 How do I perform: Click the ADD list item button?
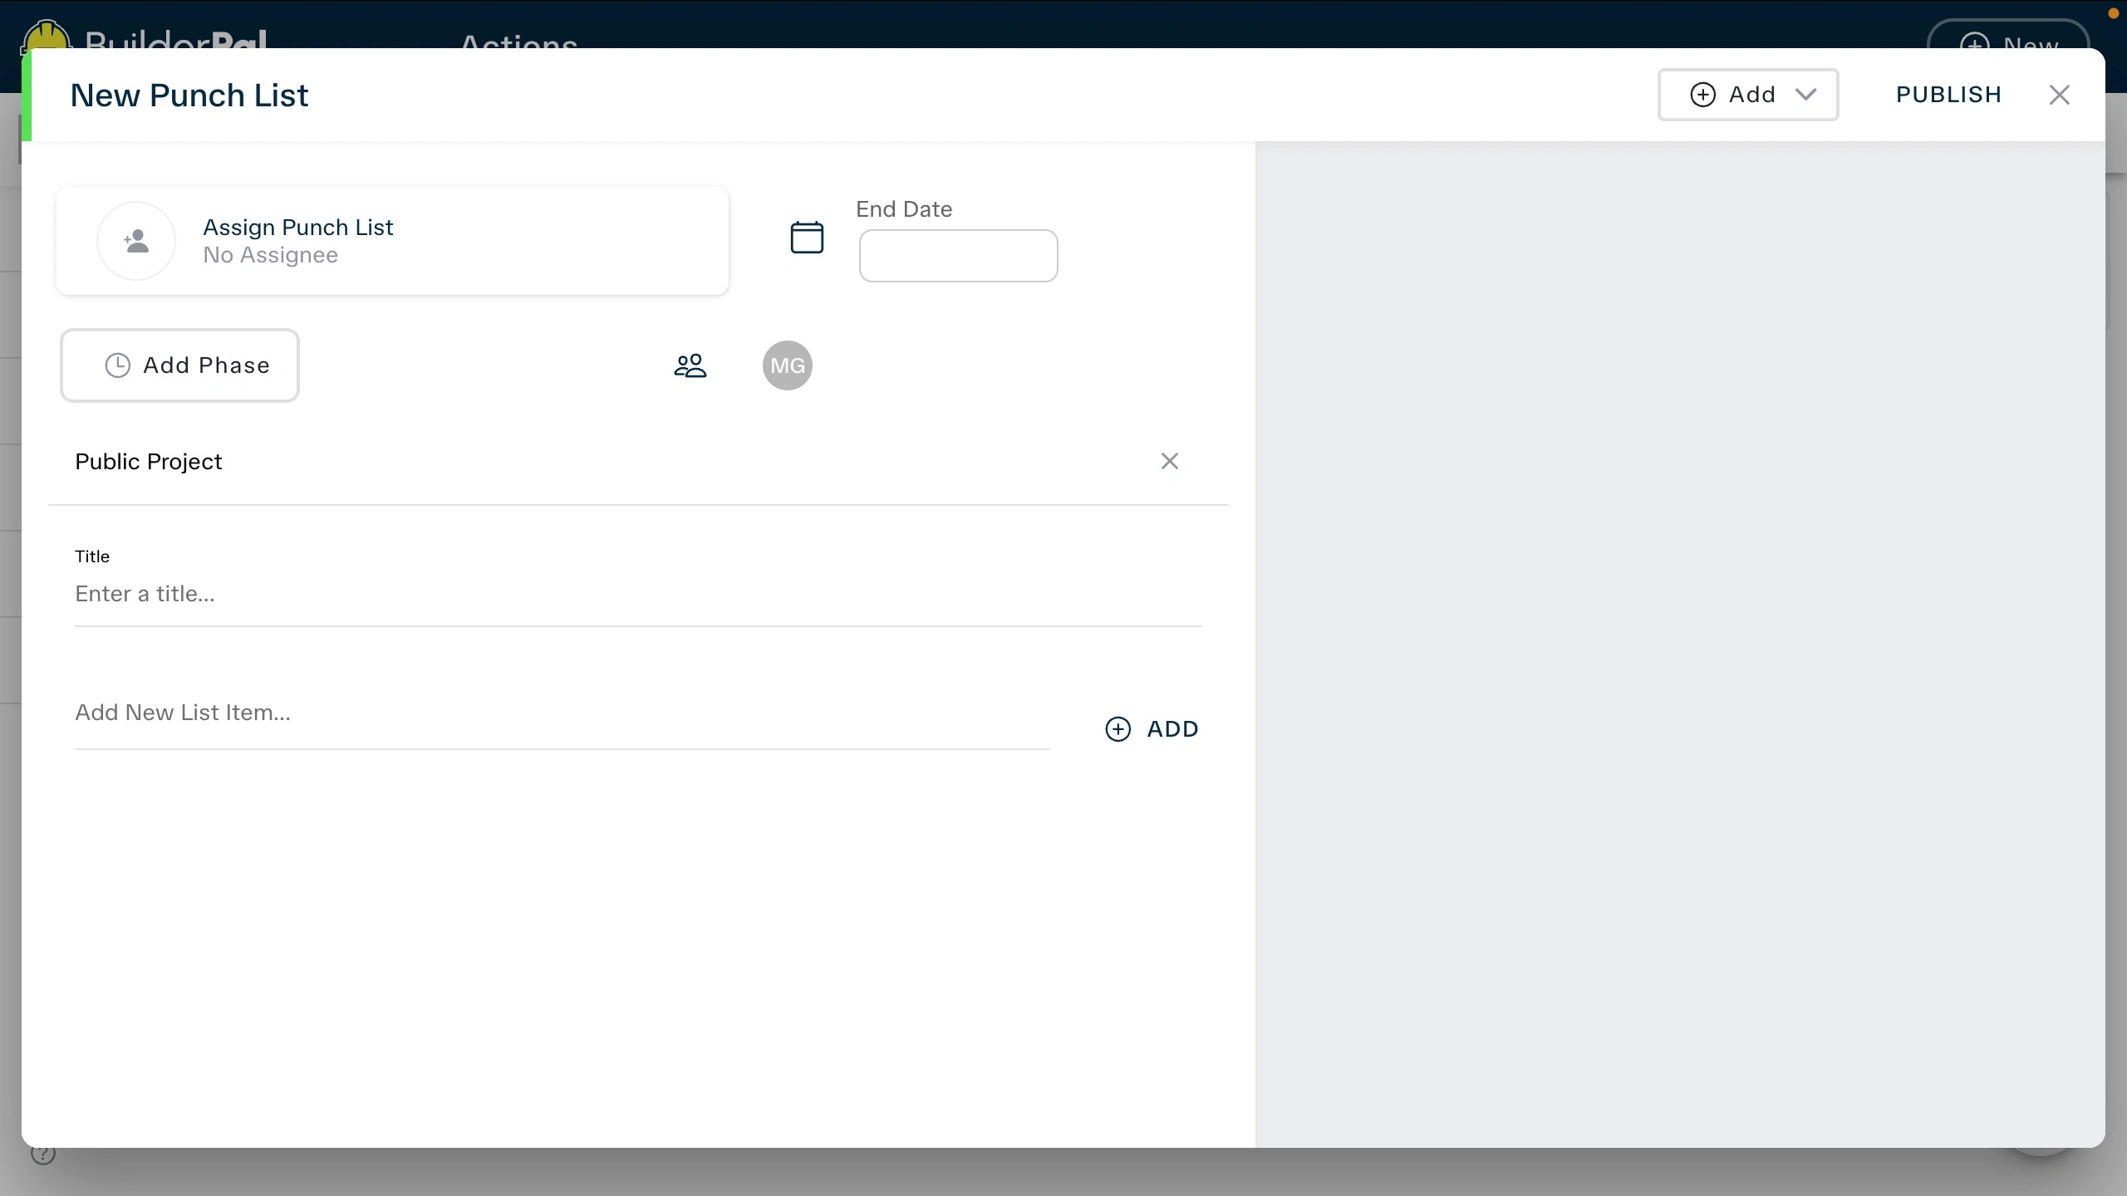click(1172, 729)
